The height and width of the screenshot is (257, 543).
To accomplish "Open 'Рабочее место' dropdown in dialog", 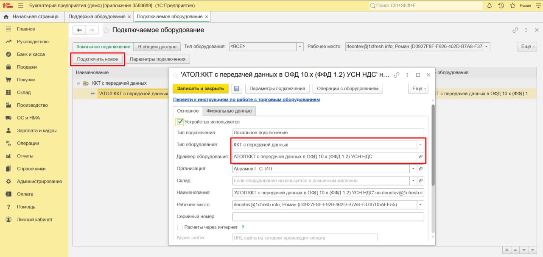I will point(420,205).
